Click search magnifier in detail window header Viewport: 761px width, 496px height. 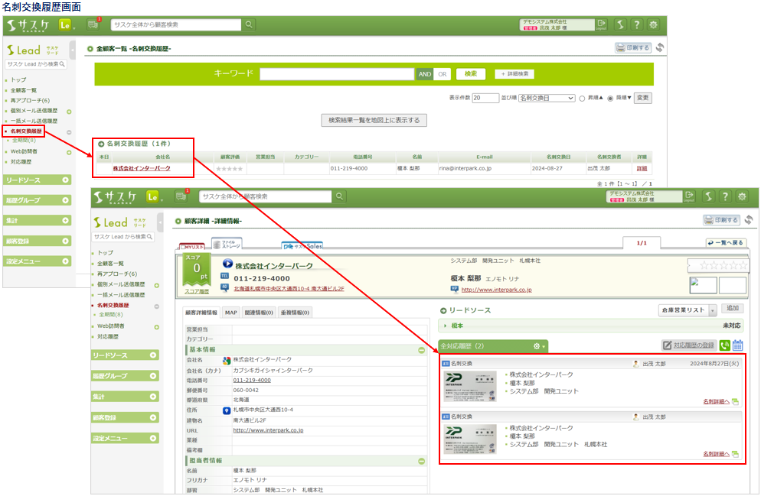[339, 196]
